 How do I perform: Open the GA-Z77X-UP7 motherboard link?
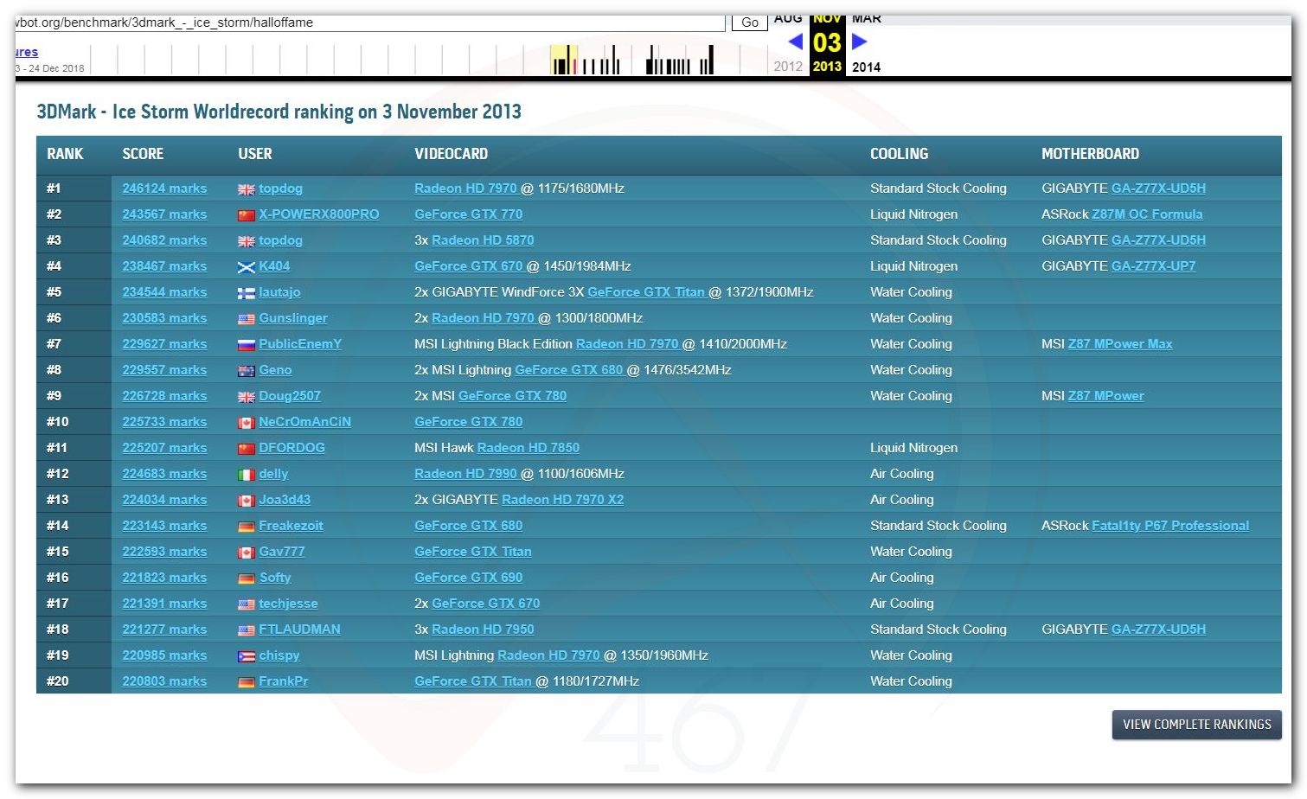click(x=1153, y=266)
